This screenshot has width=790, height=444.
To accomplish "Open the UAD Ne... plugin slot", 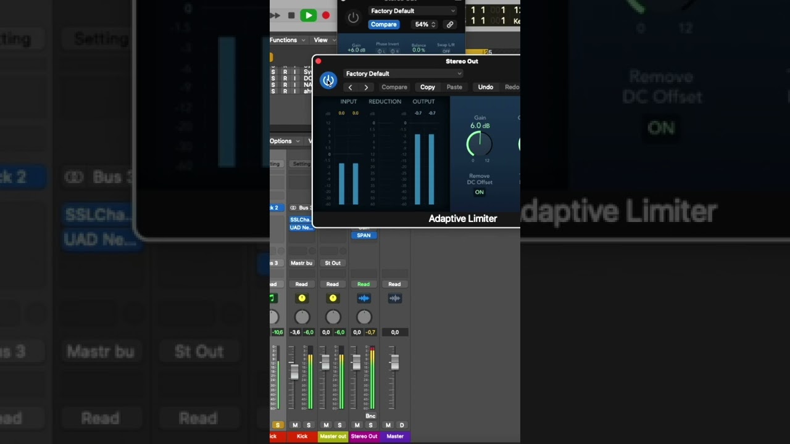I will [301, 228].
